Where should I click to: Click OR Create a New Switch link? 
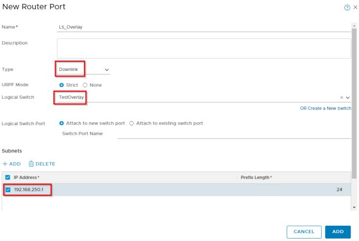tap(325, 108)
